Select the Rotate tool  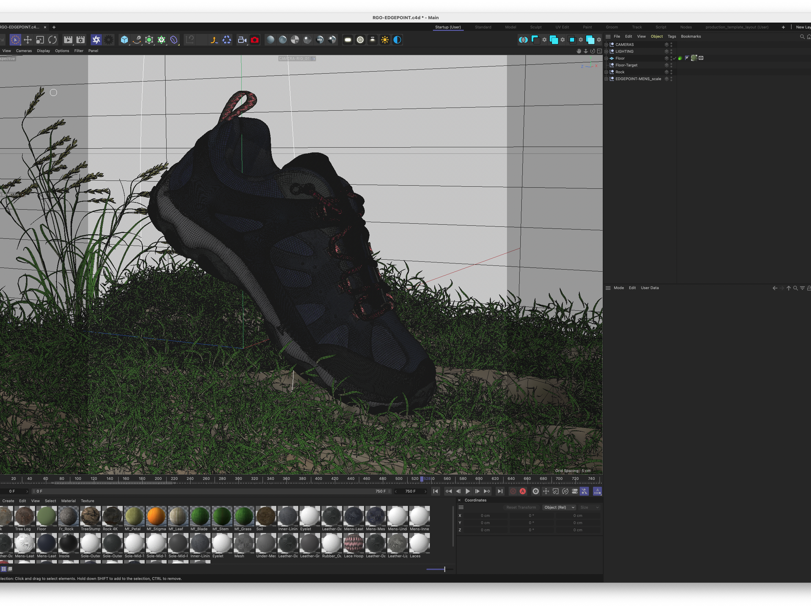(52, 40)
